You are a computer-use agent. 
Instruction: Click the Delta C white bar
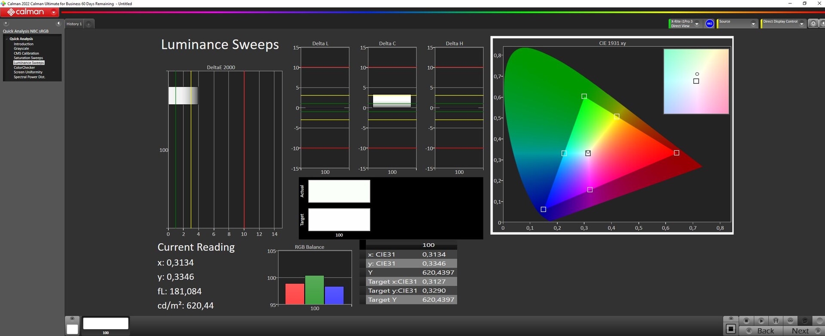[x=392, y=101]
